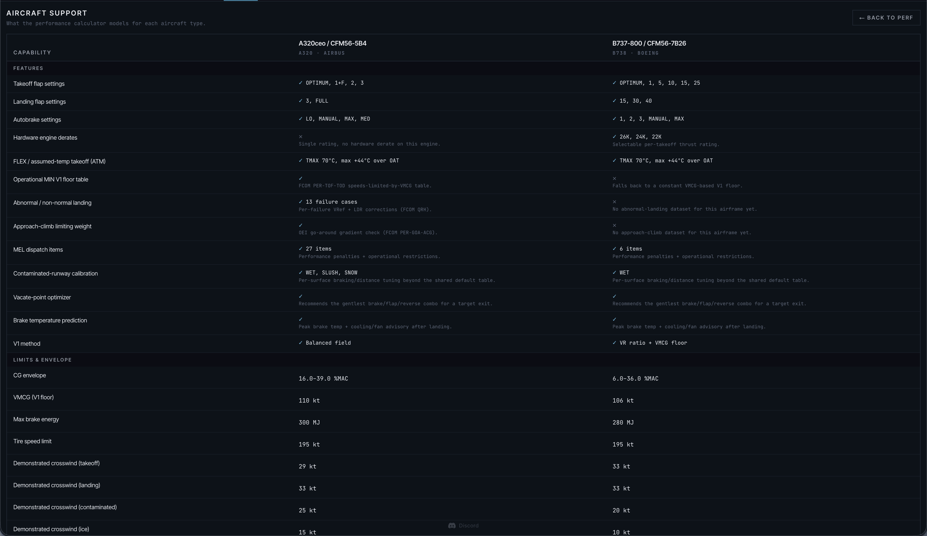The width and height of the screenshot is (927, 536).
Task: Click the Landing flap settings row label
Action: pyautogui.click(x=39, y=102)
